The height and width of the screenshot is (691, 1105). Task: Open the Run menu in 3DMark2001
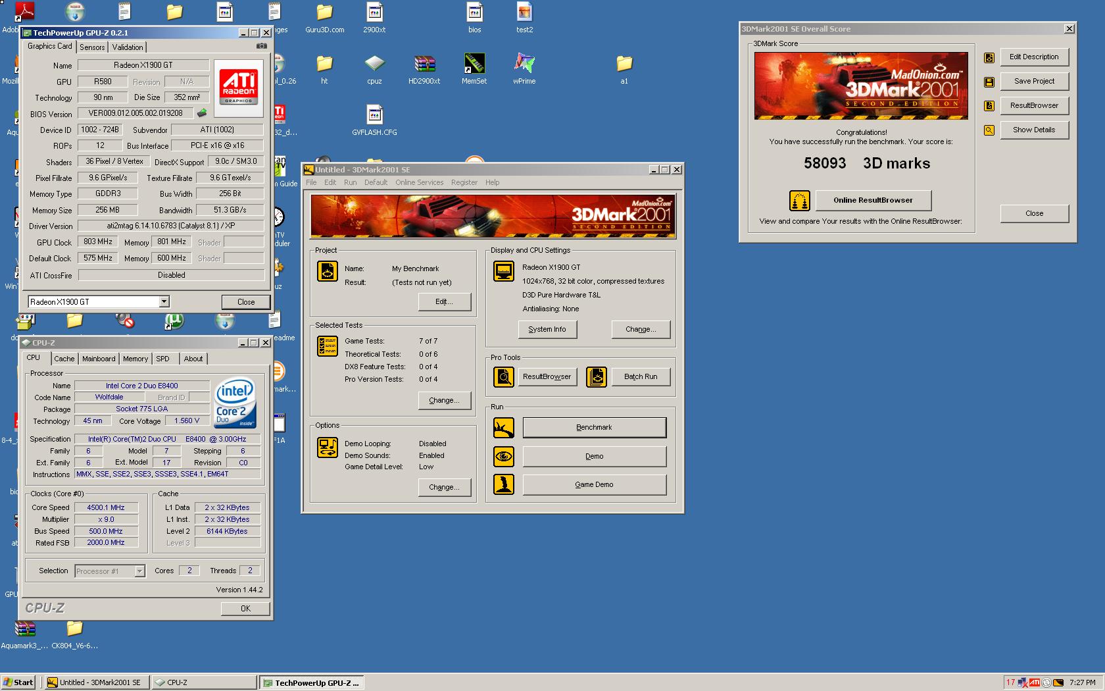351,182
